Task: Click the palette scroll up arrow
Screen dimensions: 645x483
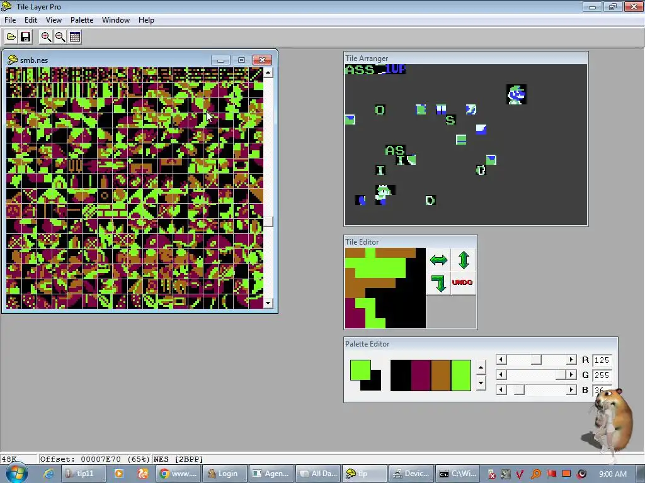Action: 481,367
